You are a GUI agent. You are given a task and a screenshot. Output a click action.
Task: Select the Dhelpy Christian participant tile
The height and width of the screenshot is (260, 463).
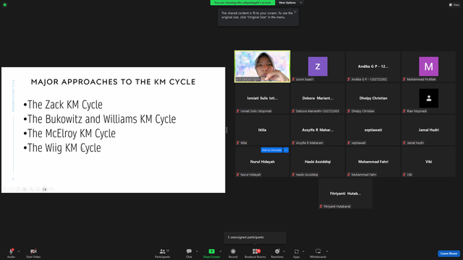[373, 98]
